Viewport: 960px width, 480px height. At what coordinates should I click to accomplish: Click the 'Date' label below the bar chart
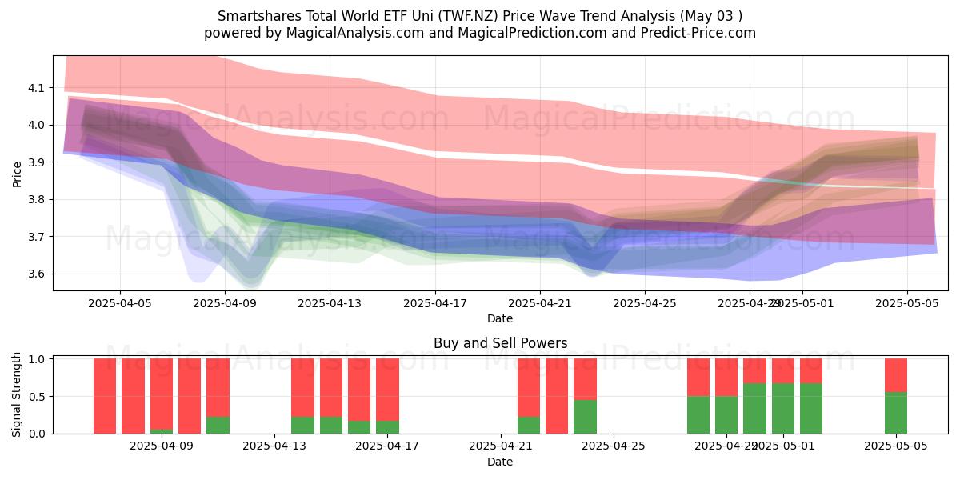pos(500,462)
